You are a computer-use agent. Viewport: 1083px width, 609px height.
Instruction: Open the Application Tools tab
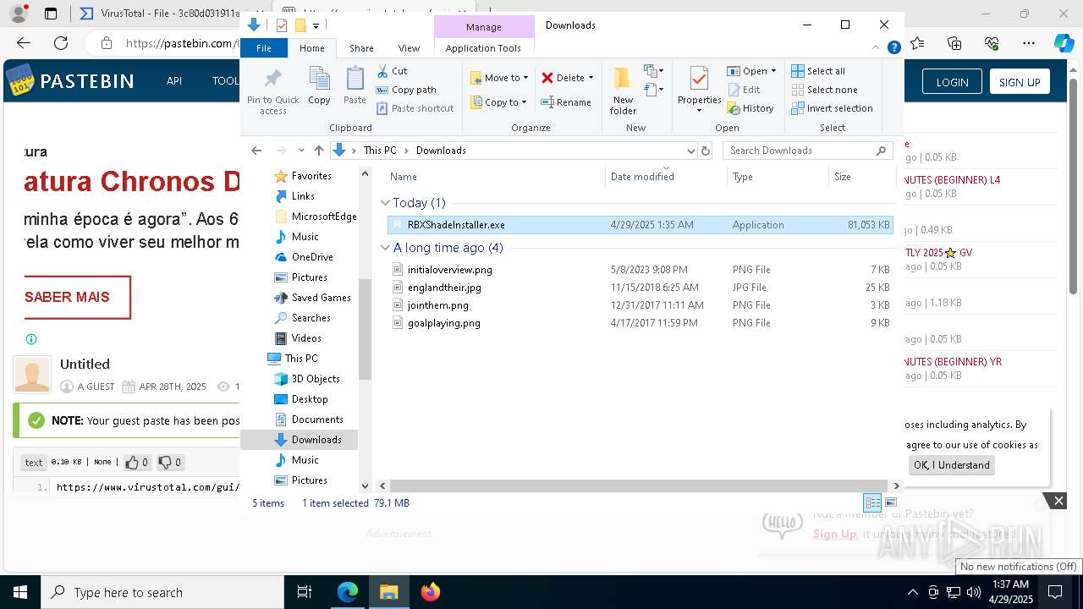(x=483, y=48)
